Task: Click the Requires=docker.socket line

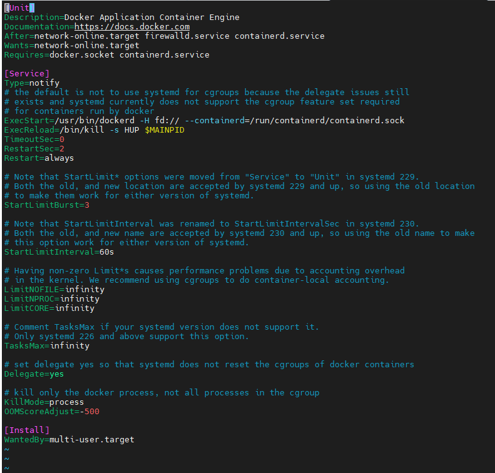Action: 107,55
